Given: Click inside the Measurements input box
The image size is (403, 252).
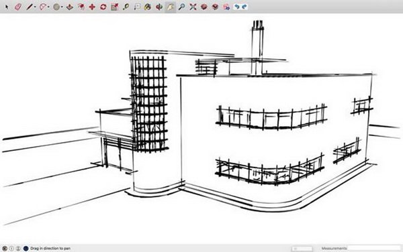Looking at the screenshot, I should coord(374,248).
